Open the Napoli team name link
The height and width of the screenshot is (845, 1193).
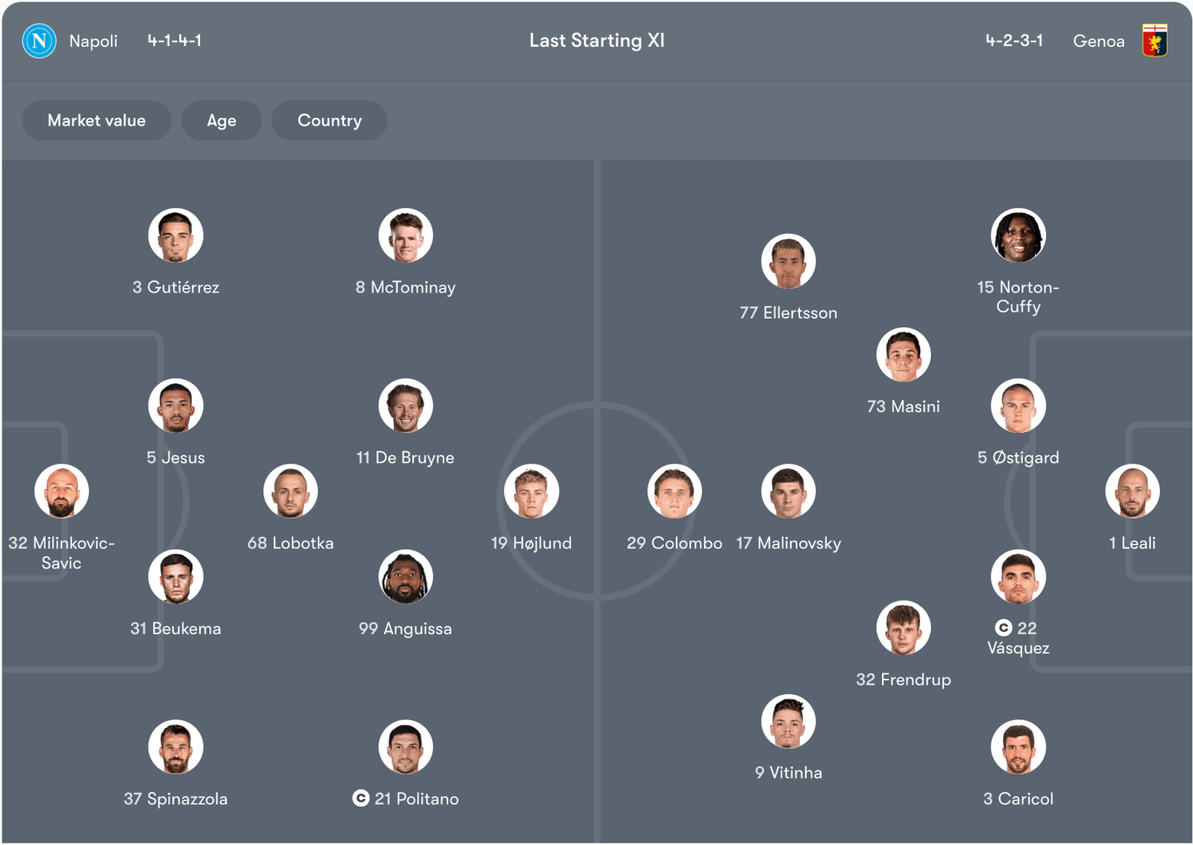(93, 41)
